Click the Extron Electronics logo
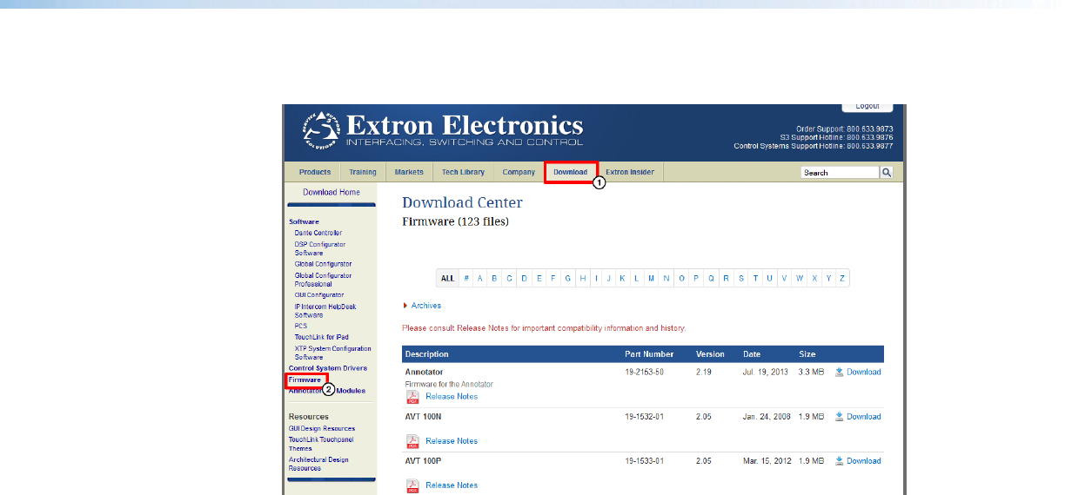 click(x=442, y=130)
